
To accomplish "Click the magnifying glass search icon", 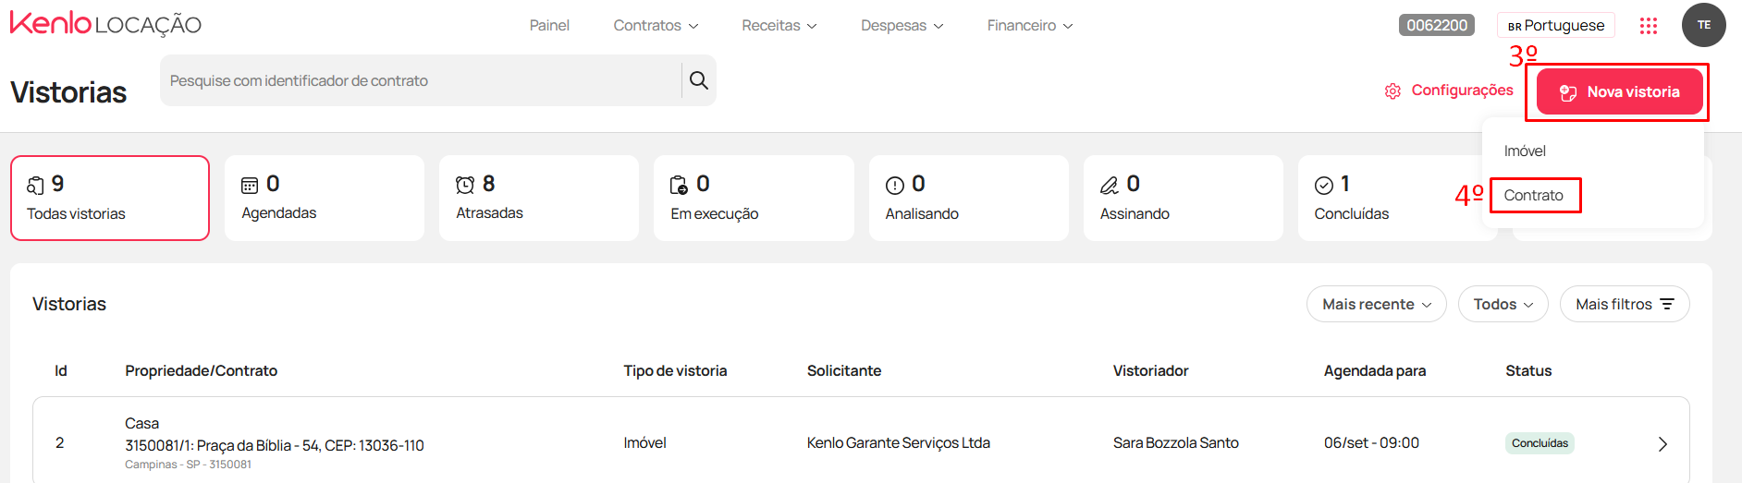I will click(699, 80).
